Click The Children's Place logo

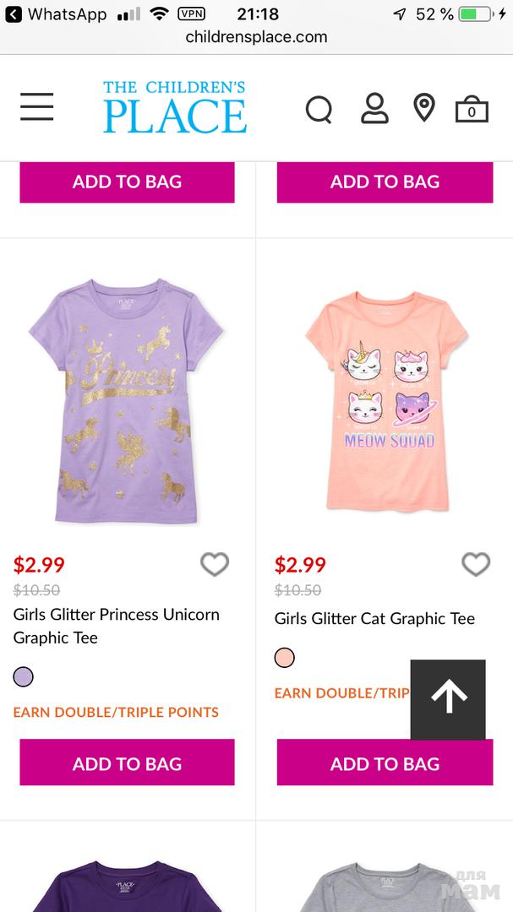coord(175,107)
